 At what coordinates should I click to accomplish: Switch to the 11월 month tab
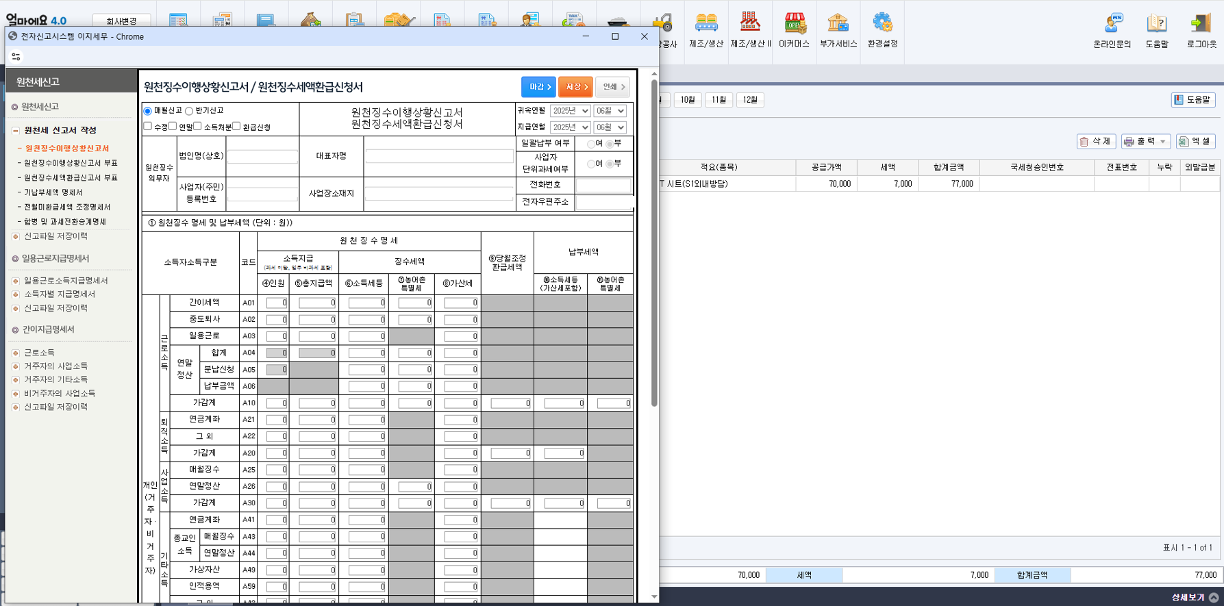(x=719, y=100)
